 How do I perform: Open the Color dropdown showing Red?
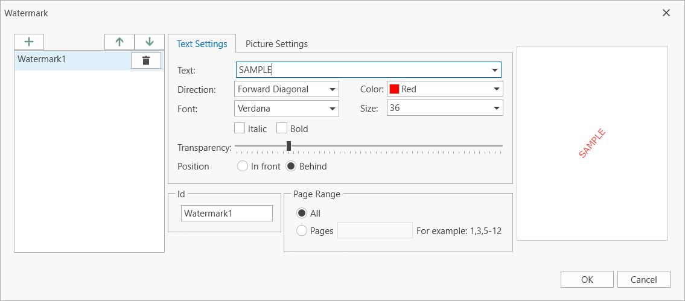445,89
